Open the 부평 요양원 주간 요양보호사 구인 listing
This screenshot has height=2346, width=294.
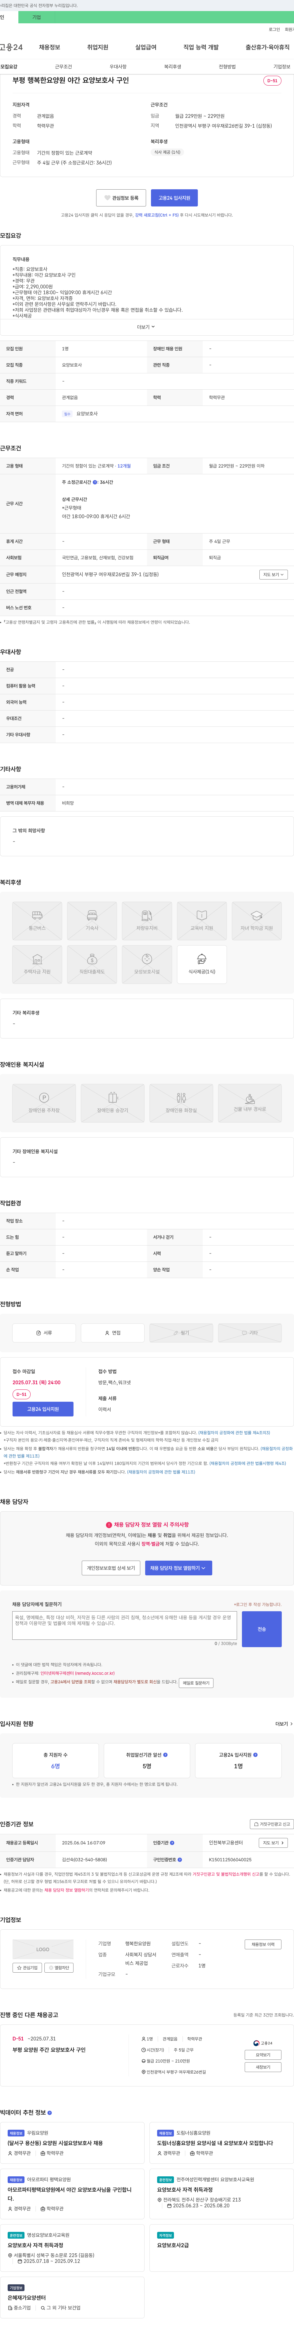(x=49, y=2050)
